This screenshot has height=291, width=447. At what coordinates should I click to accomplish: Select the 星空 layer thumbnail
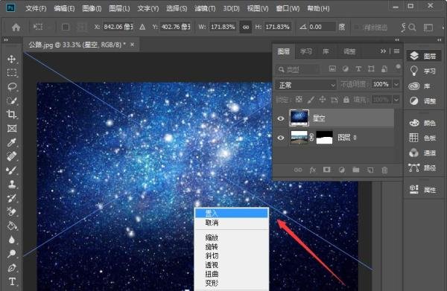pyautogui.click(x=299, y=118)
